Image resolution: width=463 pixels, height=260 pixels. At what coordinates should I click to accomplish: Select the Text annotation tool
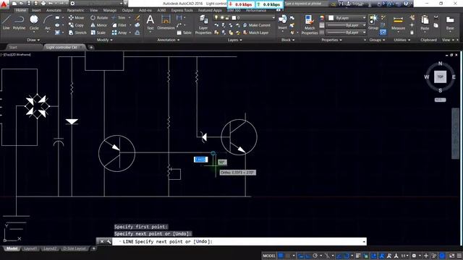(150, 22)
